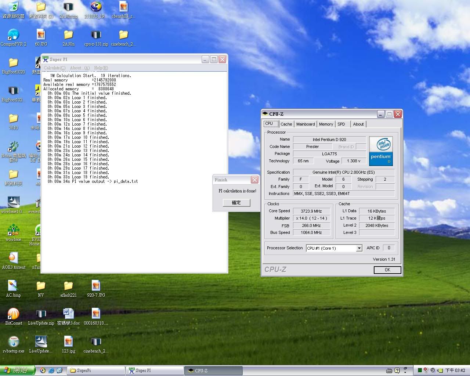The image size is (470, 376).
Task: Switch to CPU-Z Mainboard tab
Action: pyautogui.click(x=305, y=124)
